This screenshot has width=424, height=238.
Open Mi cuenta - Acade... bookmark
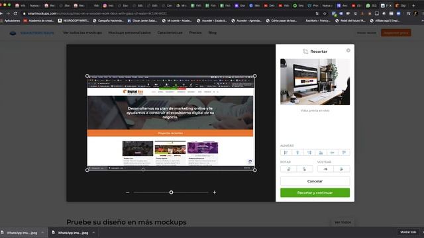coord(177,20)
